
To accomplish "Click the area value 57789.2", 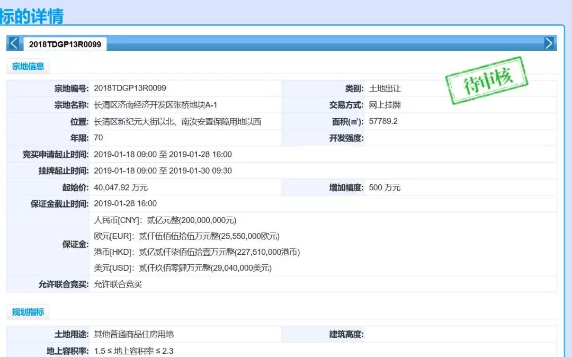I will [x=383, y=122].
